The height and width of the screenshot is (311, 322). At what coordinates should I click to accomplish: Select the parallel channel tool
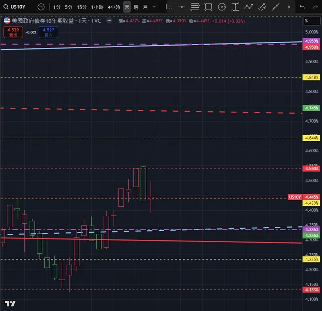pyautogui.click(x=262, y=7)
